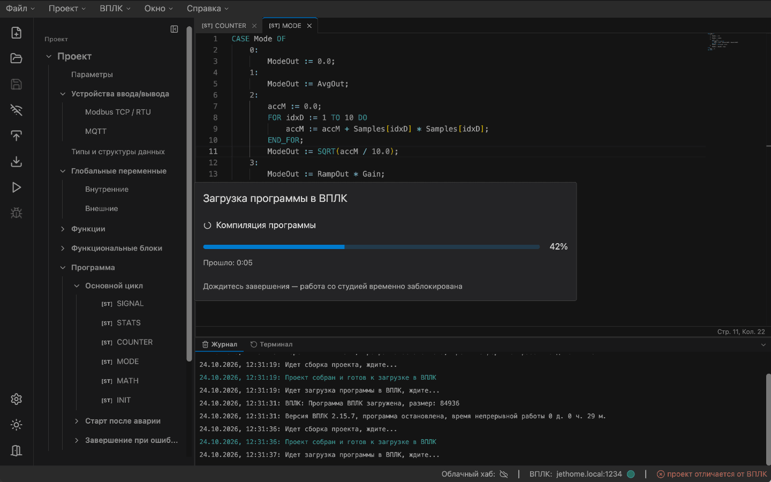Viewport: 771px width, 482px height.
Task: Click the 'проект отличается от ВПЛК' status link
Action: 712,474
